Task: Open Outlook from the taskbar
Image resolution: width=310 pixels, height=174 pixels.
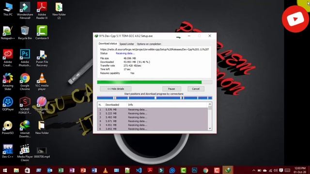Action: coord(49,170)
